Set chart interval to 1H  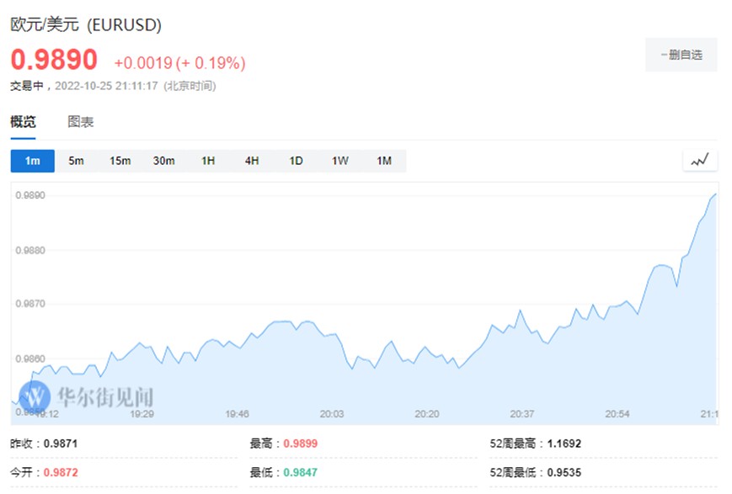pyautogui.click(x=208, y=161)
